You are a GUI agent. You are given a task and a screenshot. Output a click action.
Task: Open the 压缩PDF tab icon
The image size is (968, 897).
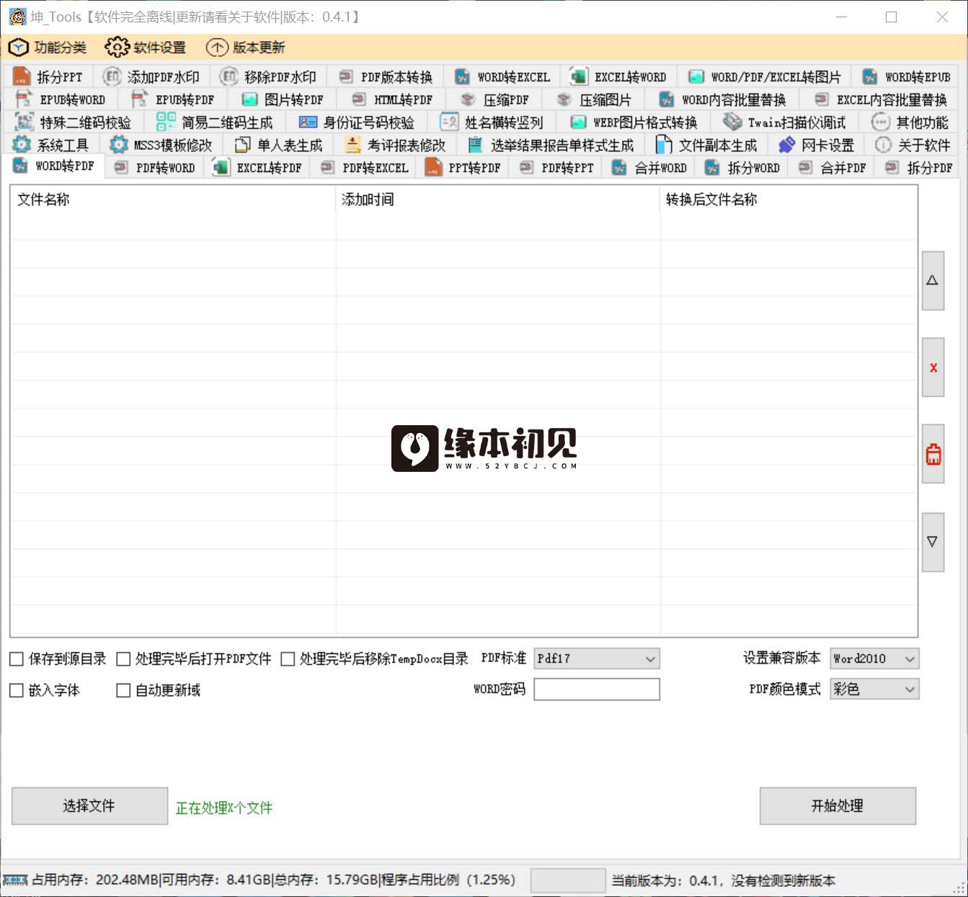(x=469, y=99)
